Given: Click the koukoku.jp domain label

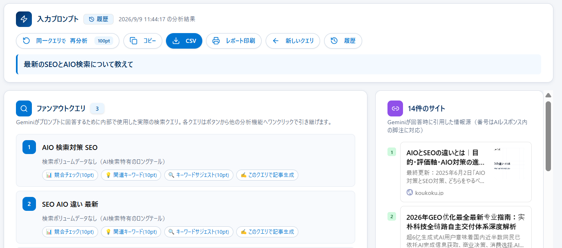Looking at the screenshot, I should click(429, 193).
